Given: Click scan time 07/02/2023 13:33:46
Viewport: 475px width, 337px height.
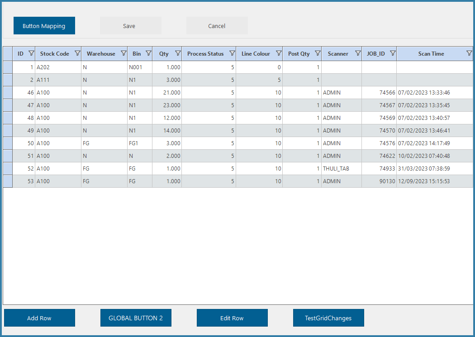Looking at the screenshot, I should coord(435,93).
